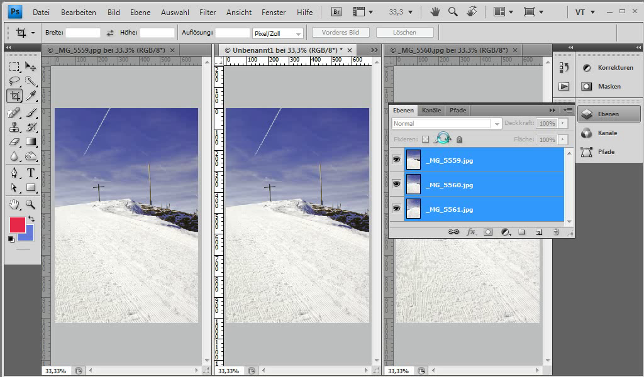The width and height of the screenshot is (644, 377).
Task: Open the zoom level 33,3 dropdown
Action: [410, 13]
